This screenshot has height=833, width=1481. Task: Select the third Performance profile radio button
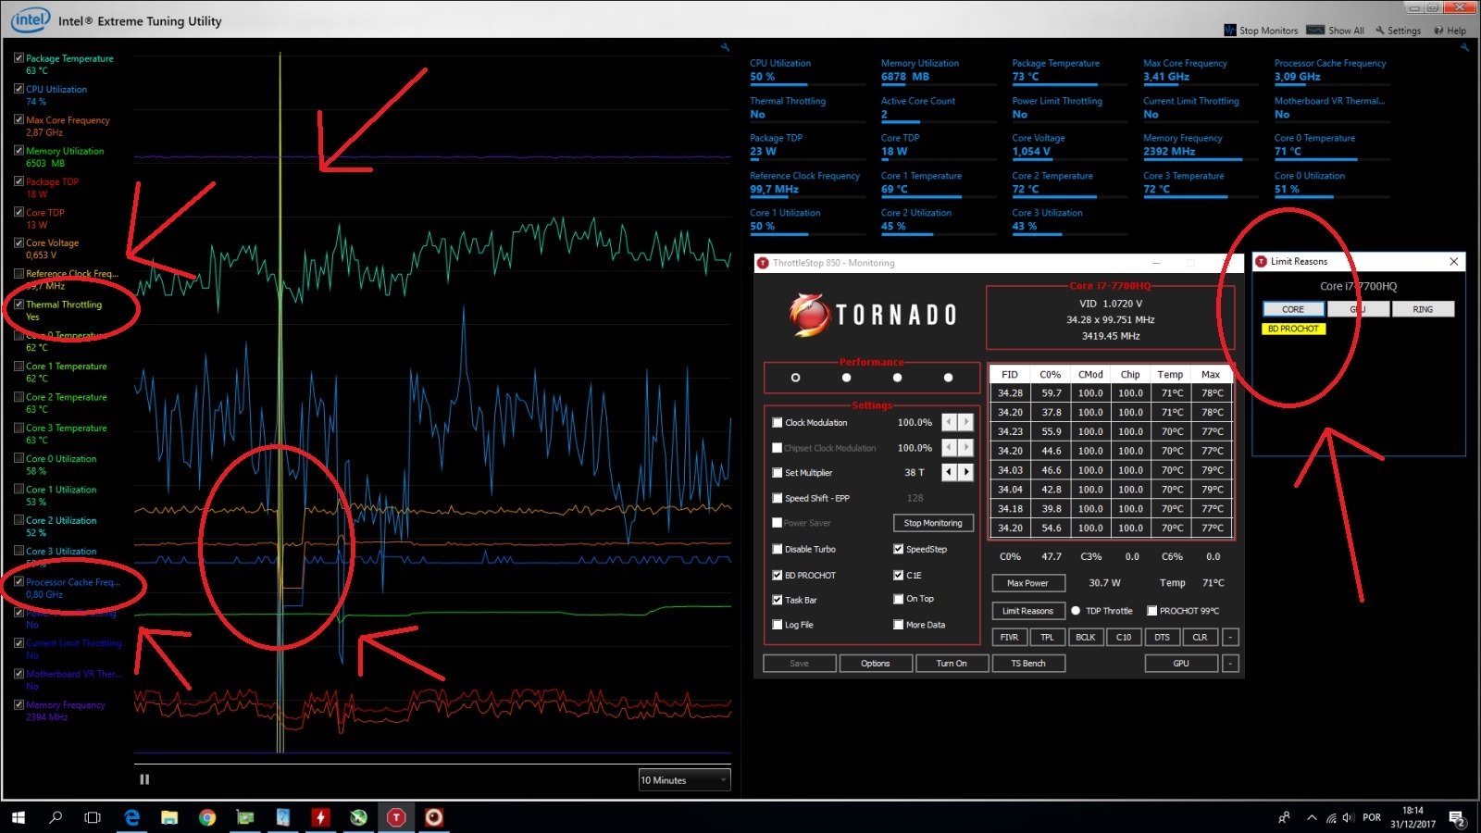click(x=897, y=378)
